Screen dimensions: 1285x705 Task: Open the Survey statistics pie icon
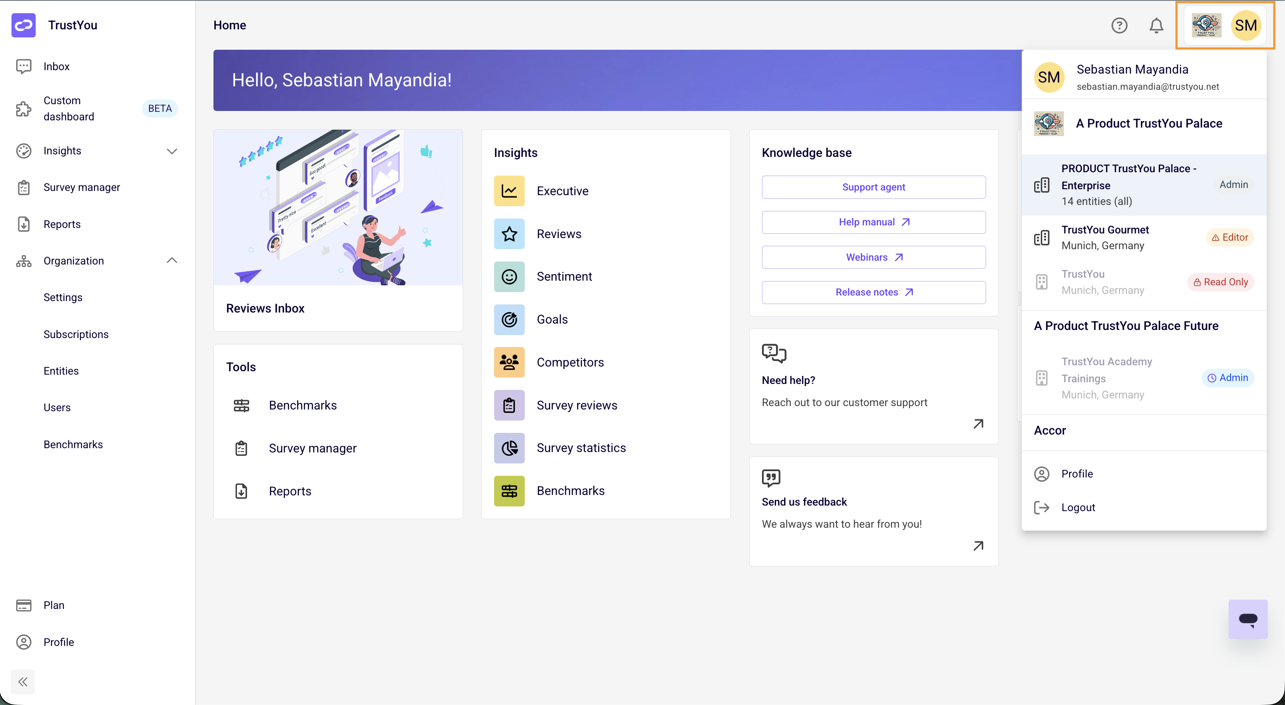pos(509,448)
